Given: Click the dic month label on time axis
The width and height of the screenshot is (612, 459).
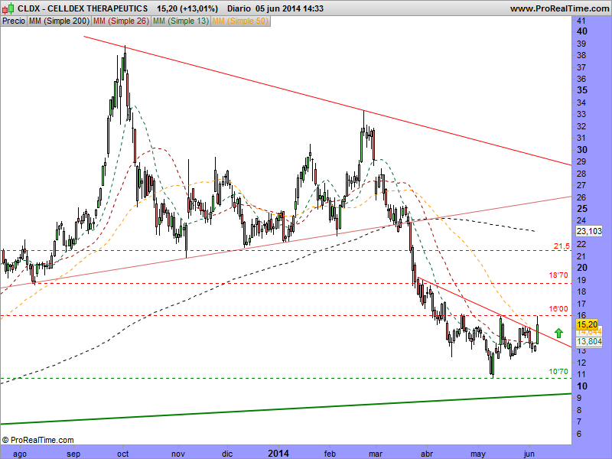Looking at the screenshot, I should (227, 454).
